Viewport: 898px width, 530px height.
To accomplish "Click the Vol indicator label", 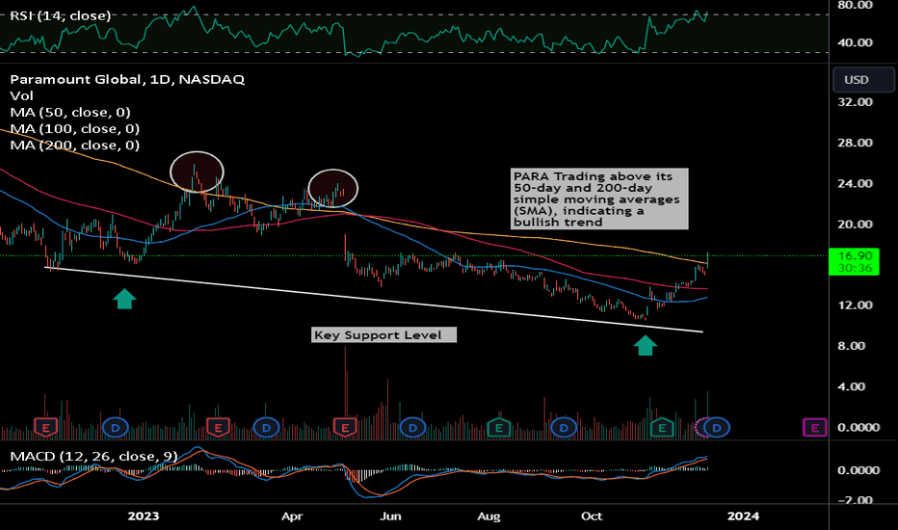I will pos(22,95).
